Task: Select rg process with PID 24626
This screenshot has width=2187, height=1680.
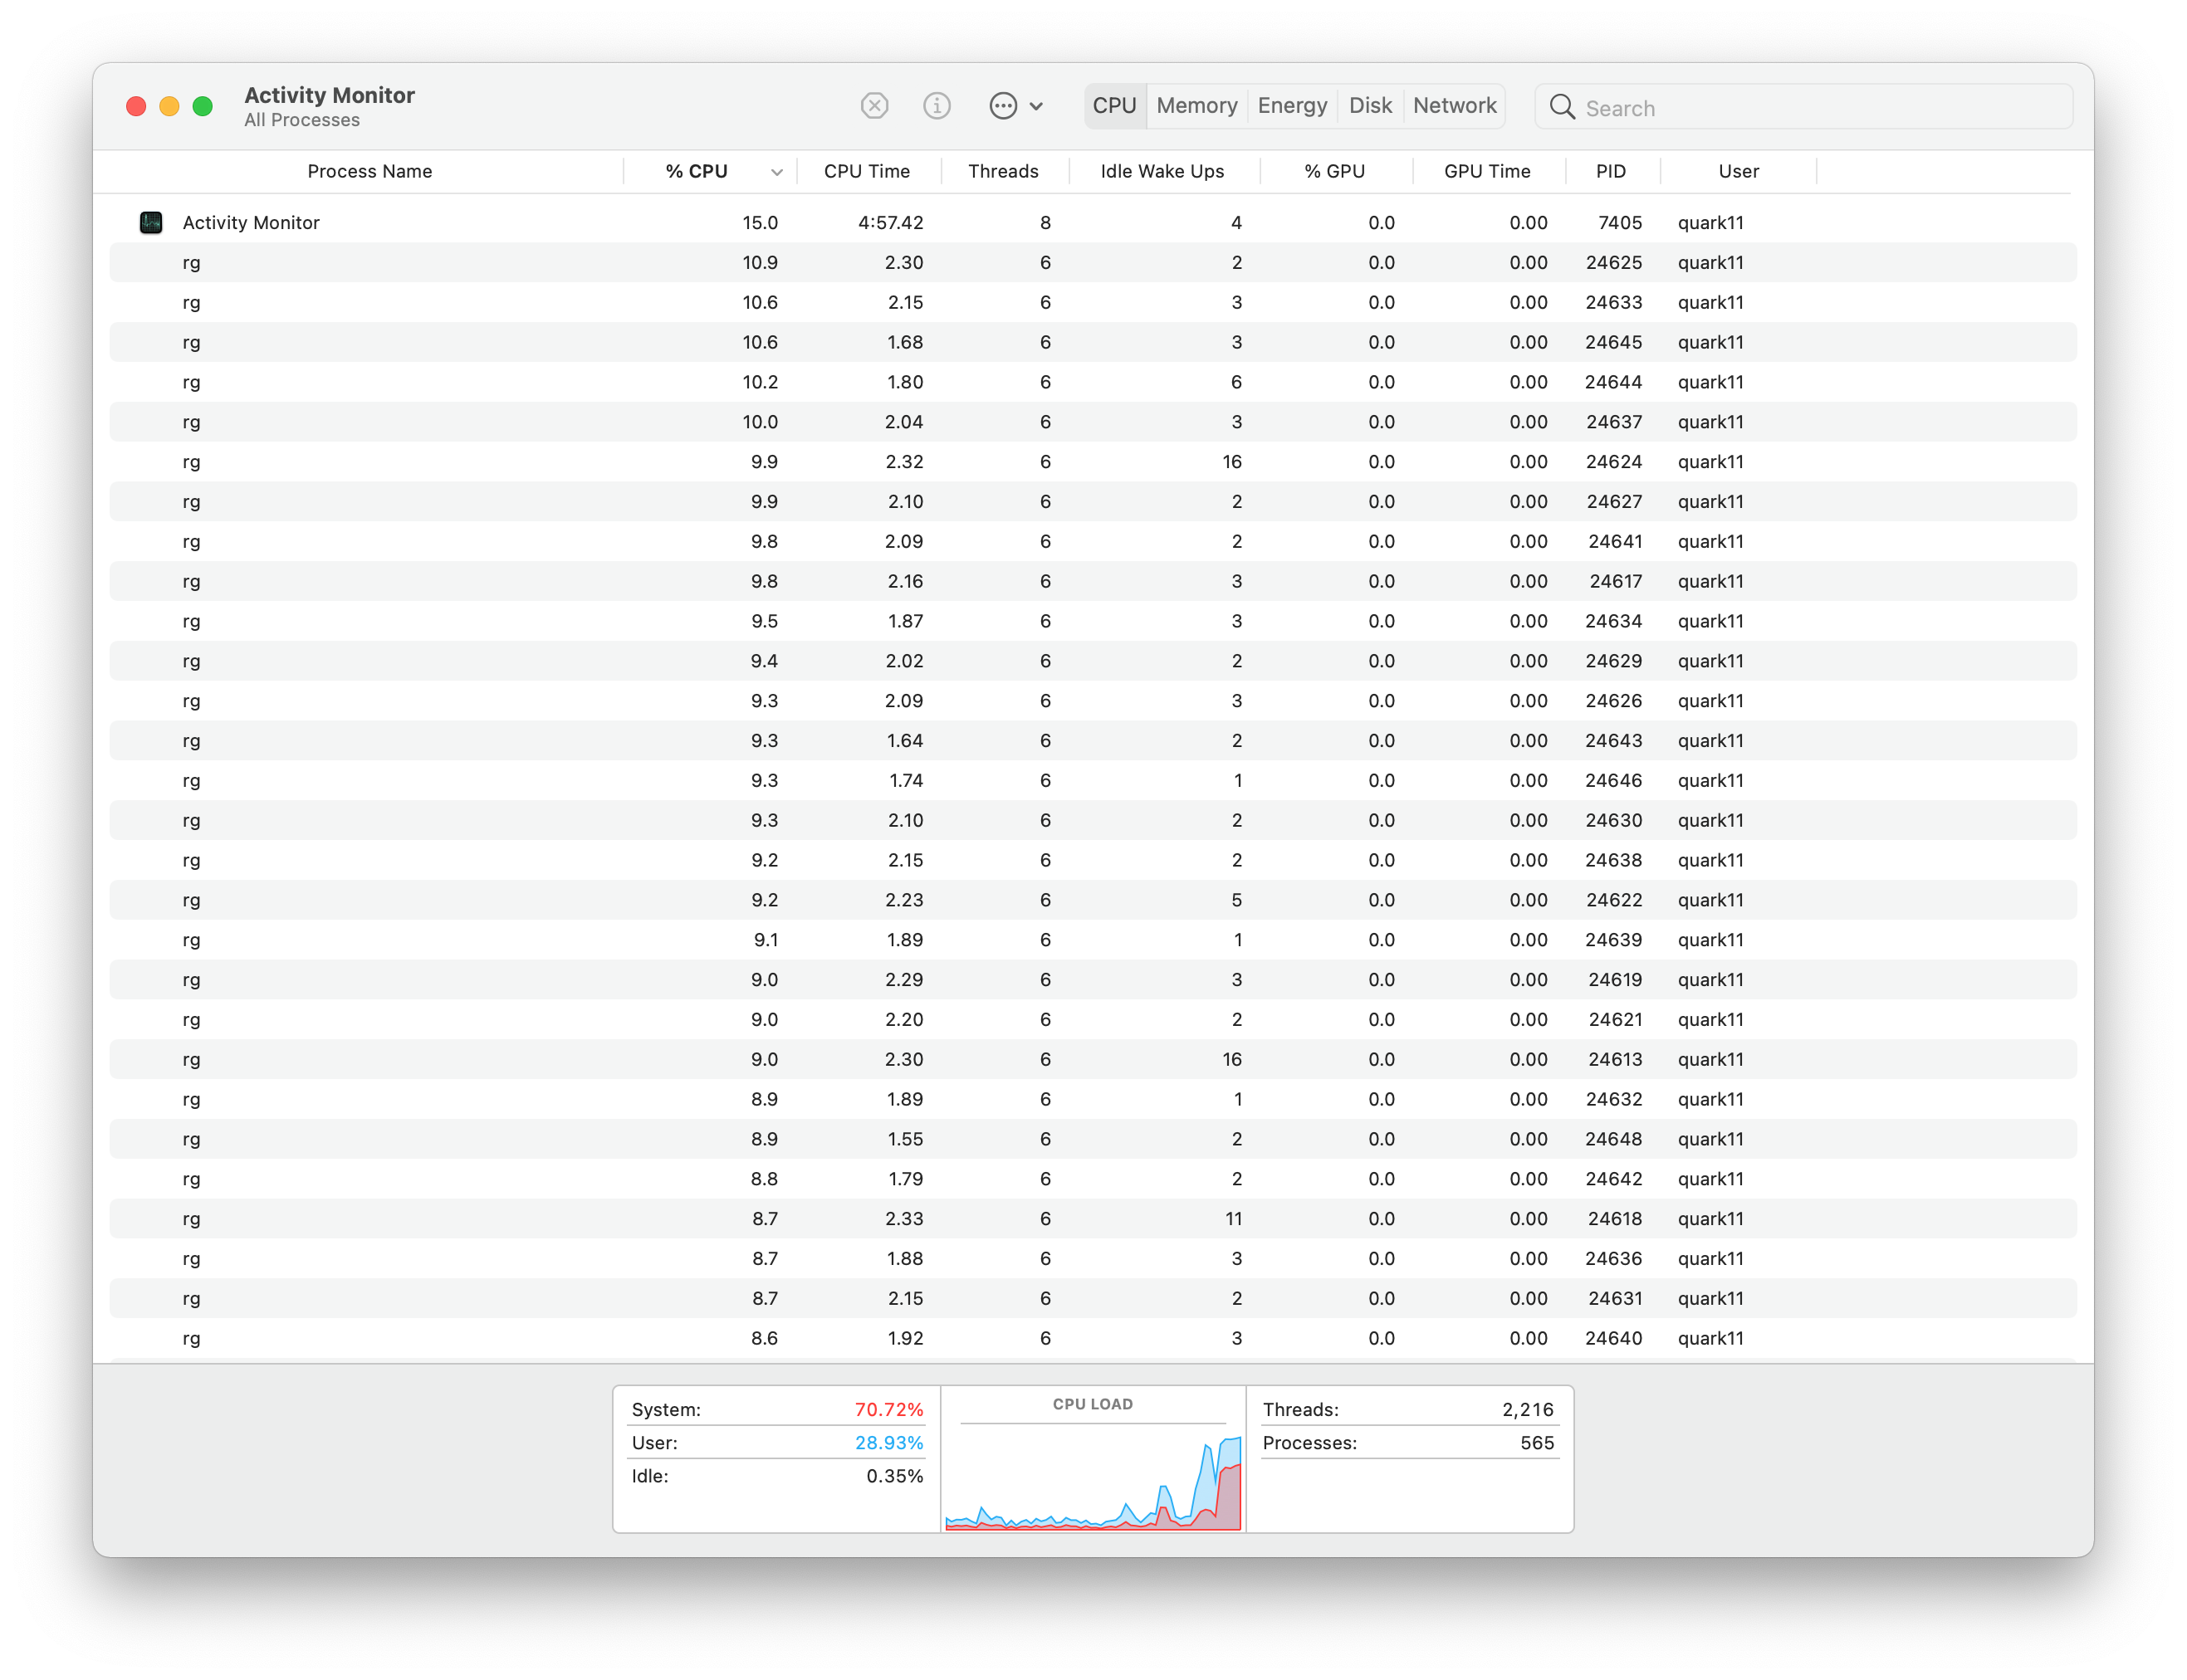Action: 1093,701
